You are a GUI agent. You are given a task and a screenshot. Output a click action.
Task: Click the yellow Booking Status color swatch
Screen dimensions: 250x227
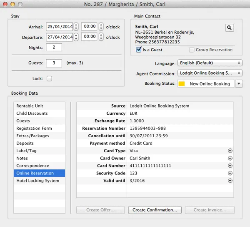coord(182,84)
